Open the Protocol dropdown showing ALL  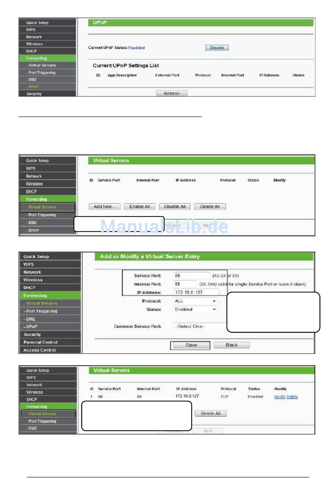tap(195, 301)
